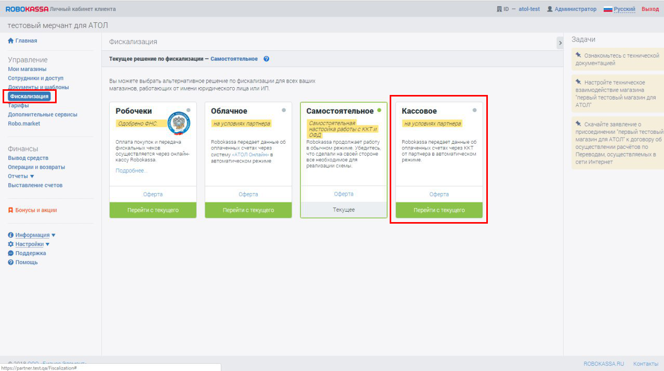Click pin icon of 'Ознакомьтесь с технической' task
This screenshot has height=371, width=664.
579,54
